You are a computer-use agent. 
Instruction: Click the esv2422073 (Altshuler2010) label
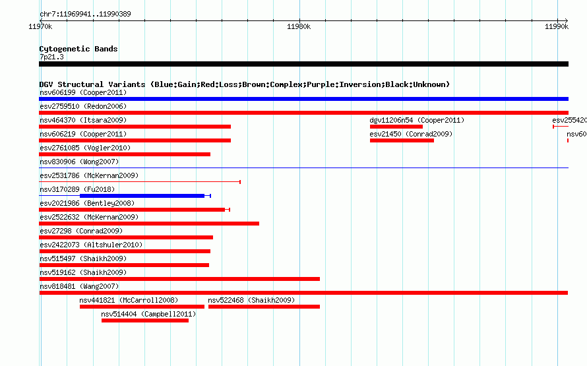[x=91, y=245]
